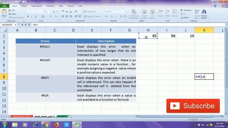The height and width of the screenshot is (128, 228).
Task: Open Find & Select binoculars menu
Action: (204, 14)
